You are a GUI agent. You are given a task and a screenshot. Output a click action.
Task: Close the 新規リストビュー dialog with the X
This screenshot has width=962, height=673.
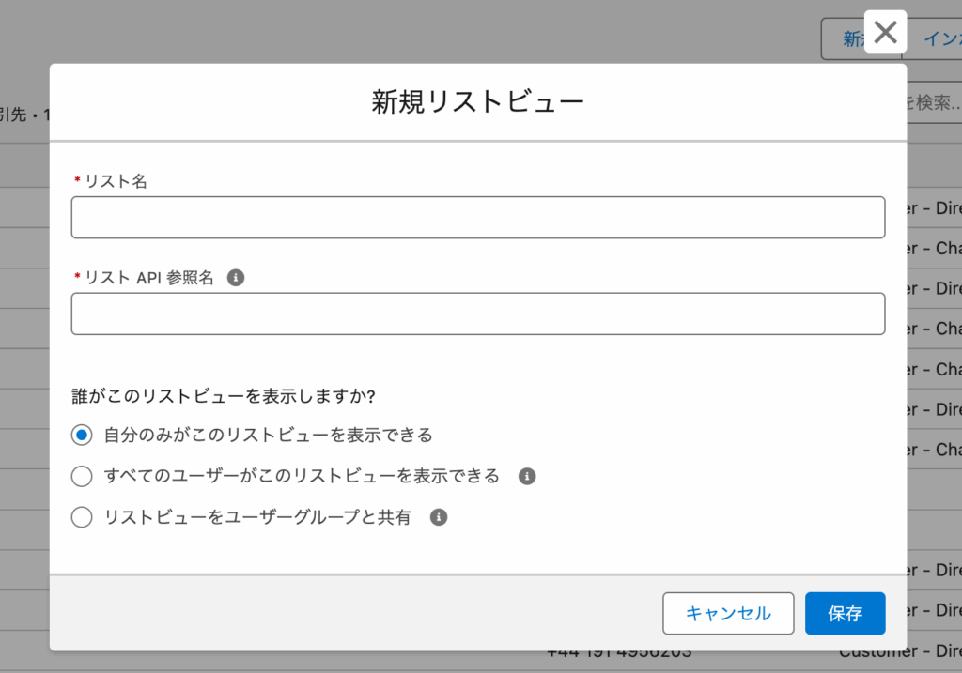pyautogui.click(x=885, y=32)
